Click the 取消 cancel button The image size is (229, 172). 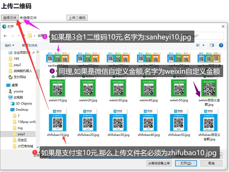[211, 163]
